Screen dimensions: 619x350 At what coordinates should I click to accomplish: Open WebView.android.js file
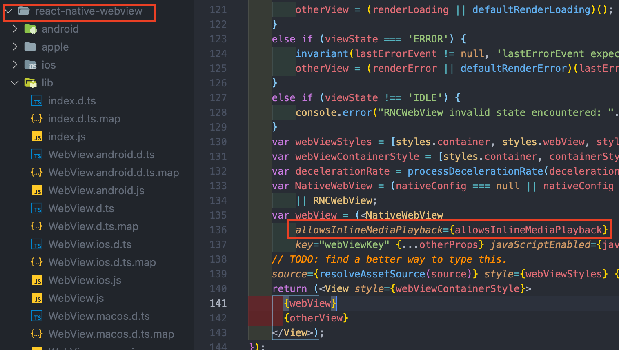point(96,191)
